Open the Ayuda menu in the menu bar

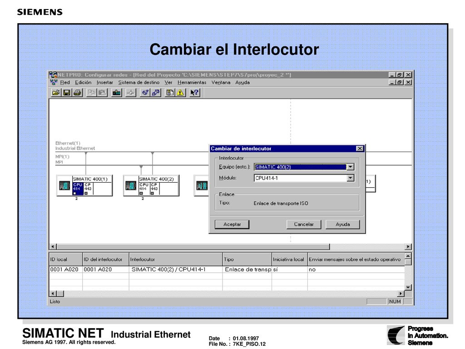242,83
